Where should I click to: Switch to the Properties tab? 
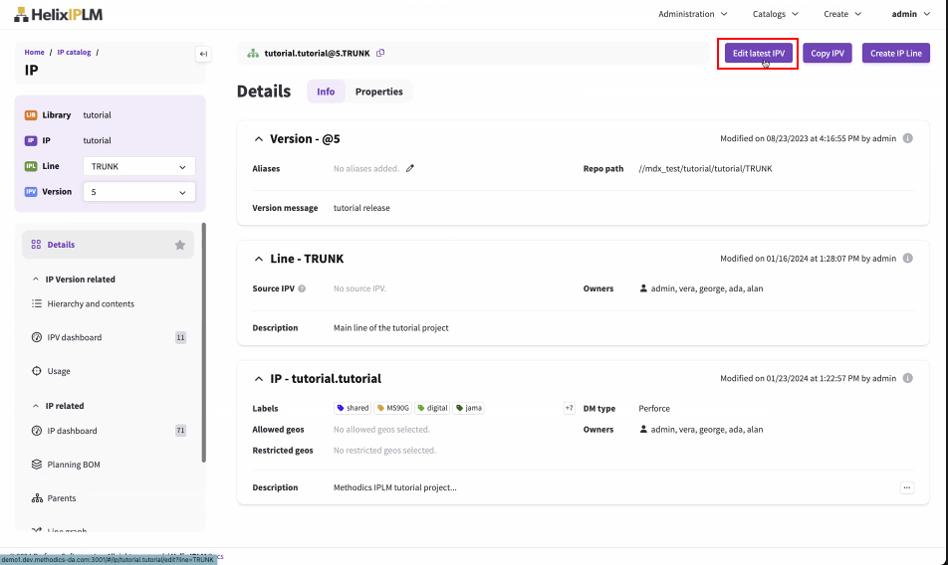click(x=378, y=92)
